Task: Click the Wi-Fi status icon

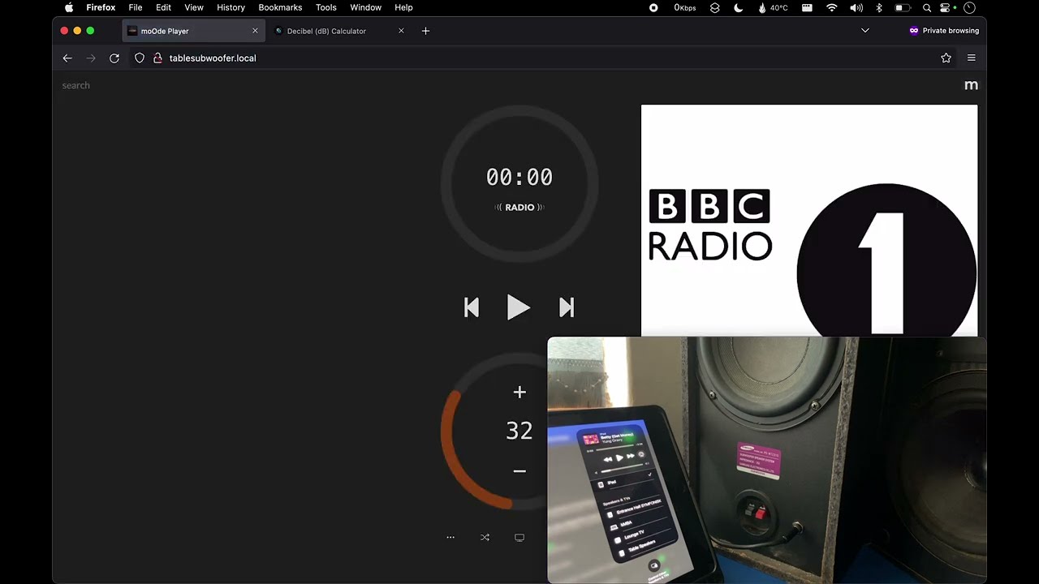Action: [x=832, y=7]
